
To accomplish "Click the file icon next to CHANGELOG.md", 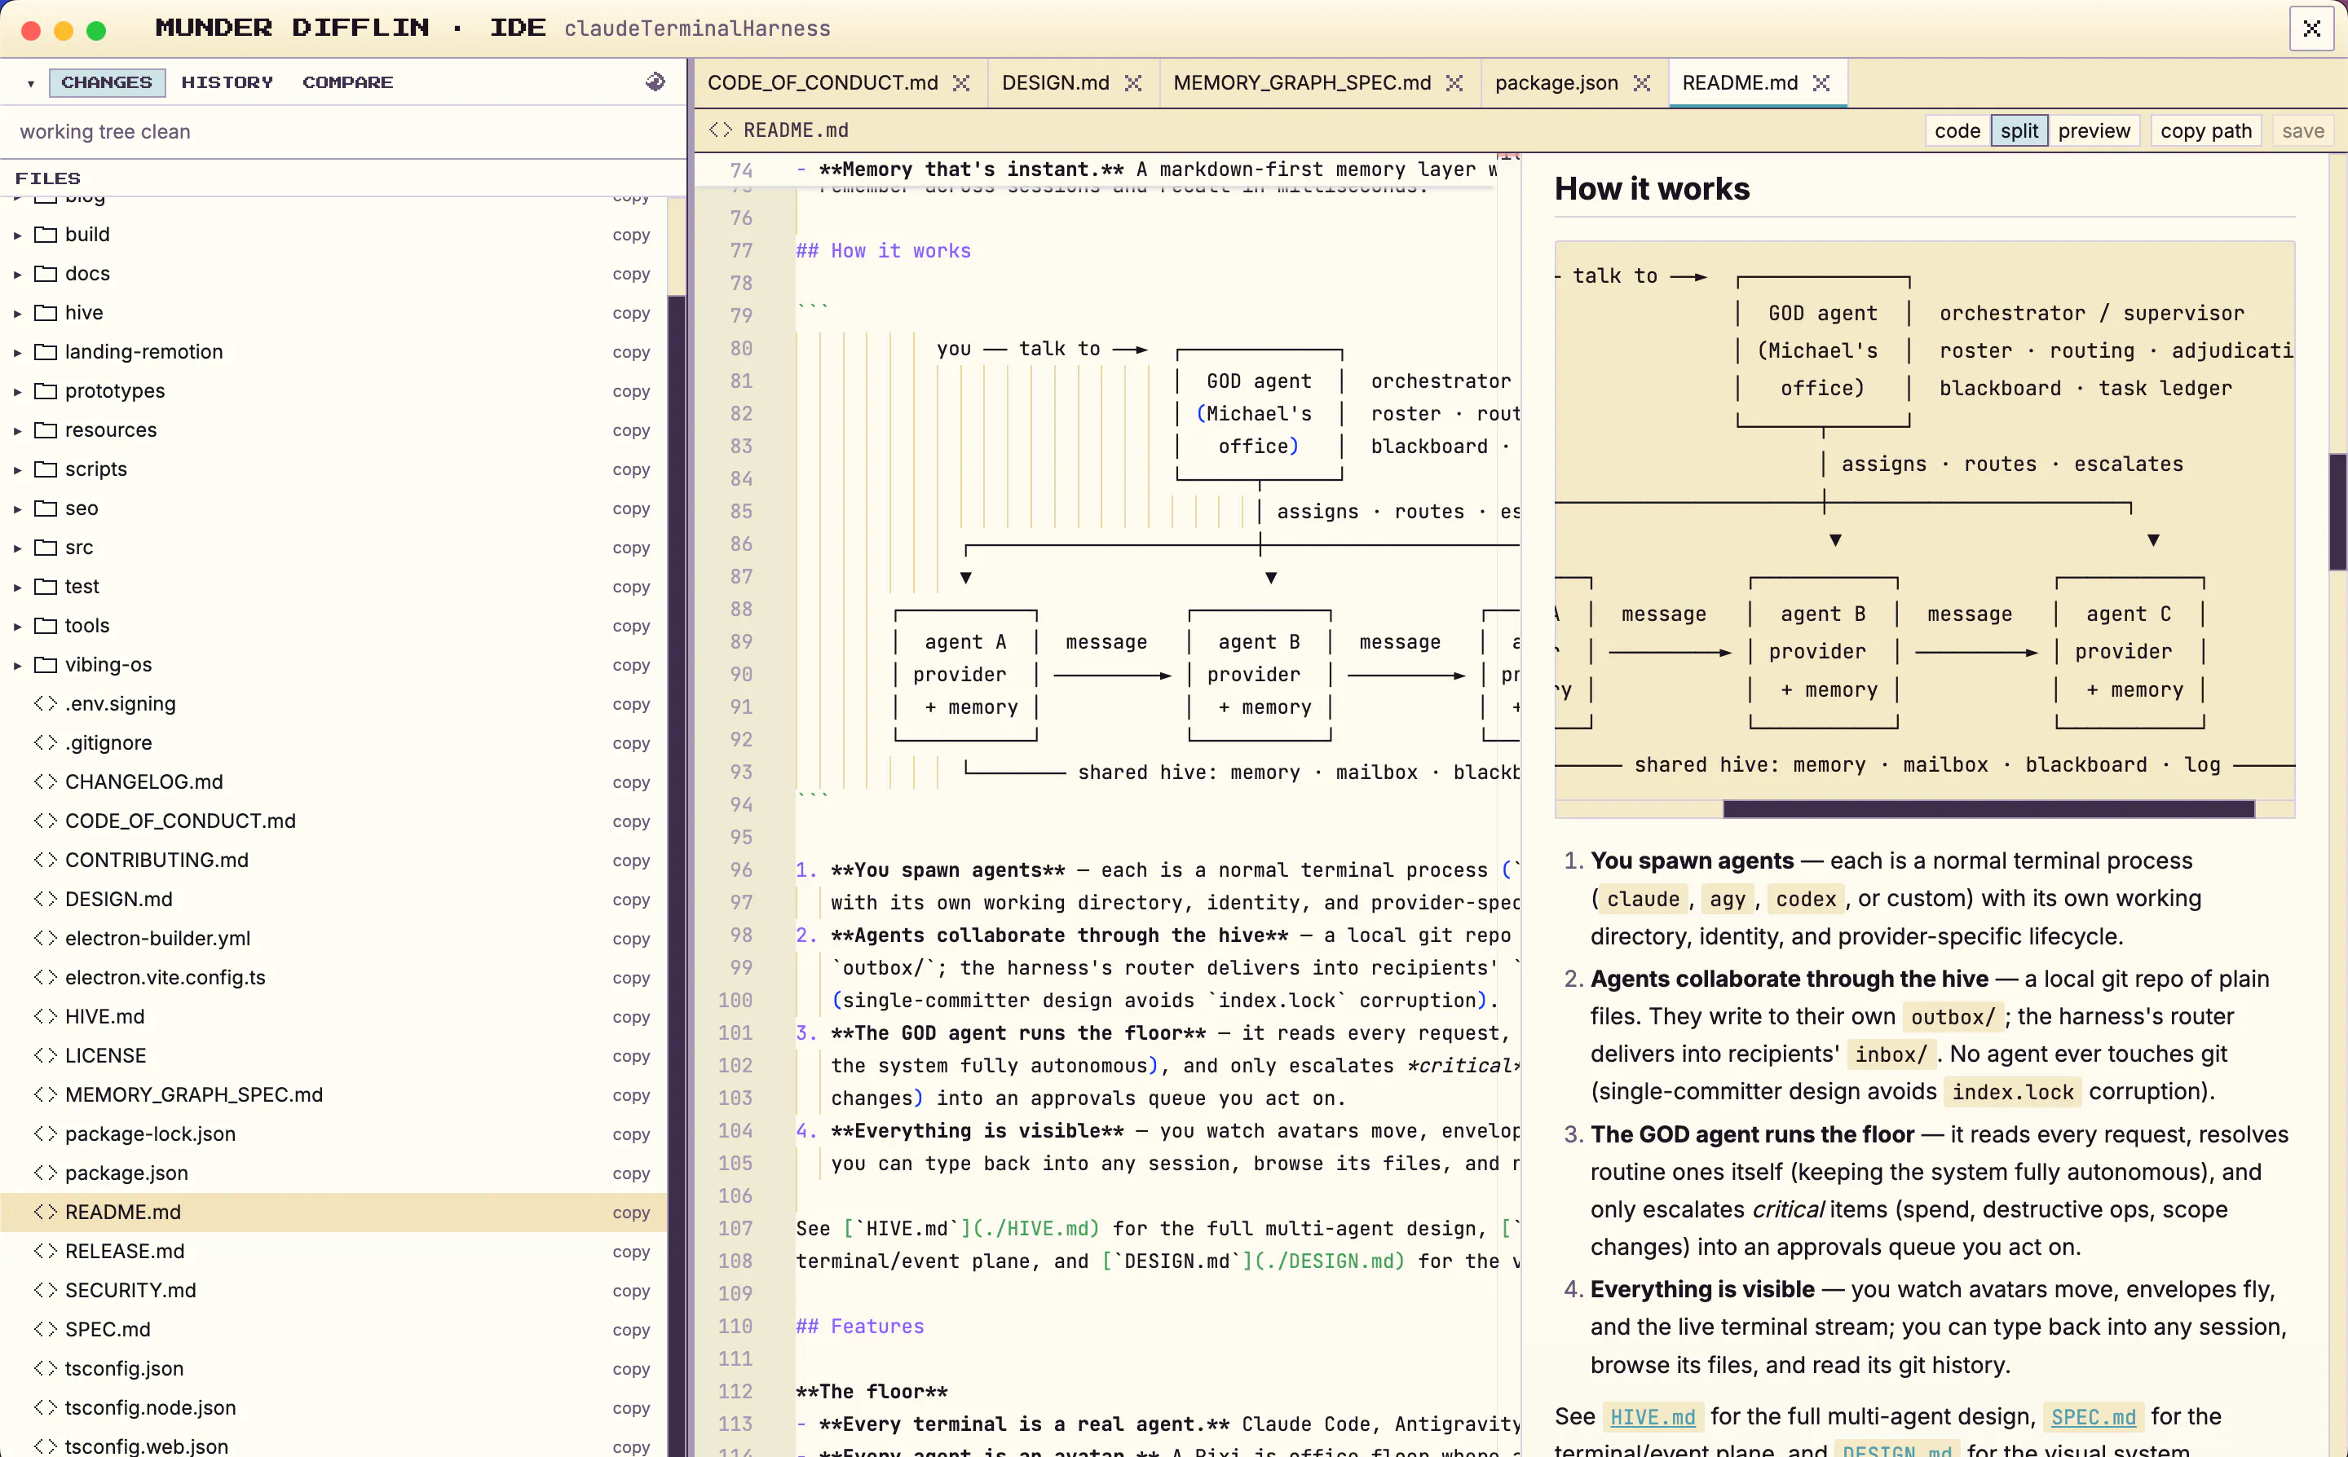I will (46, 781).
